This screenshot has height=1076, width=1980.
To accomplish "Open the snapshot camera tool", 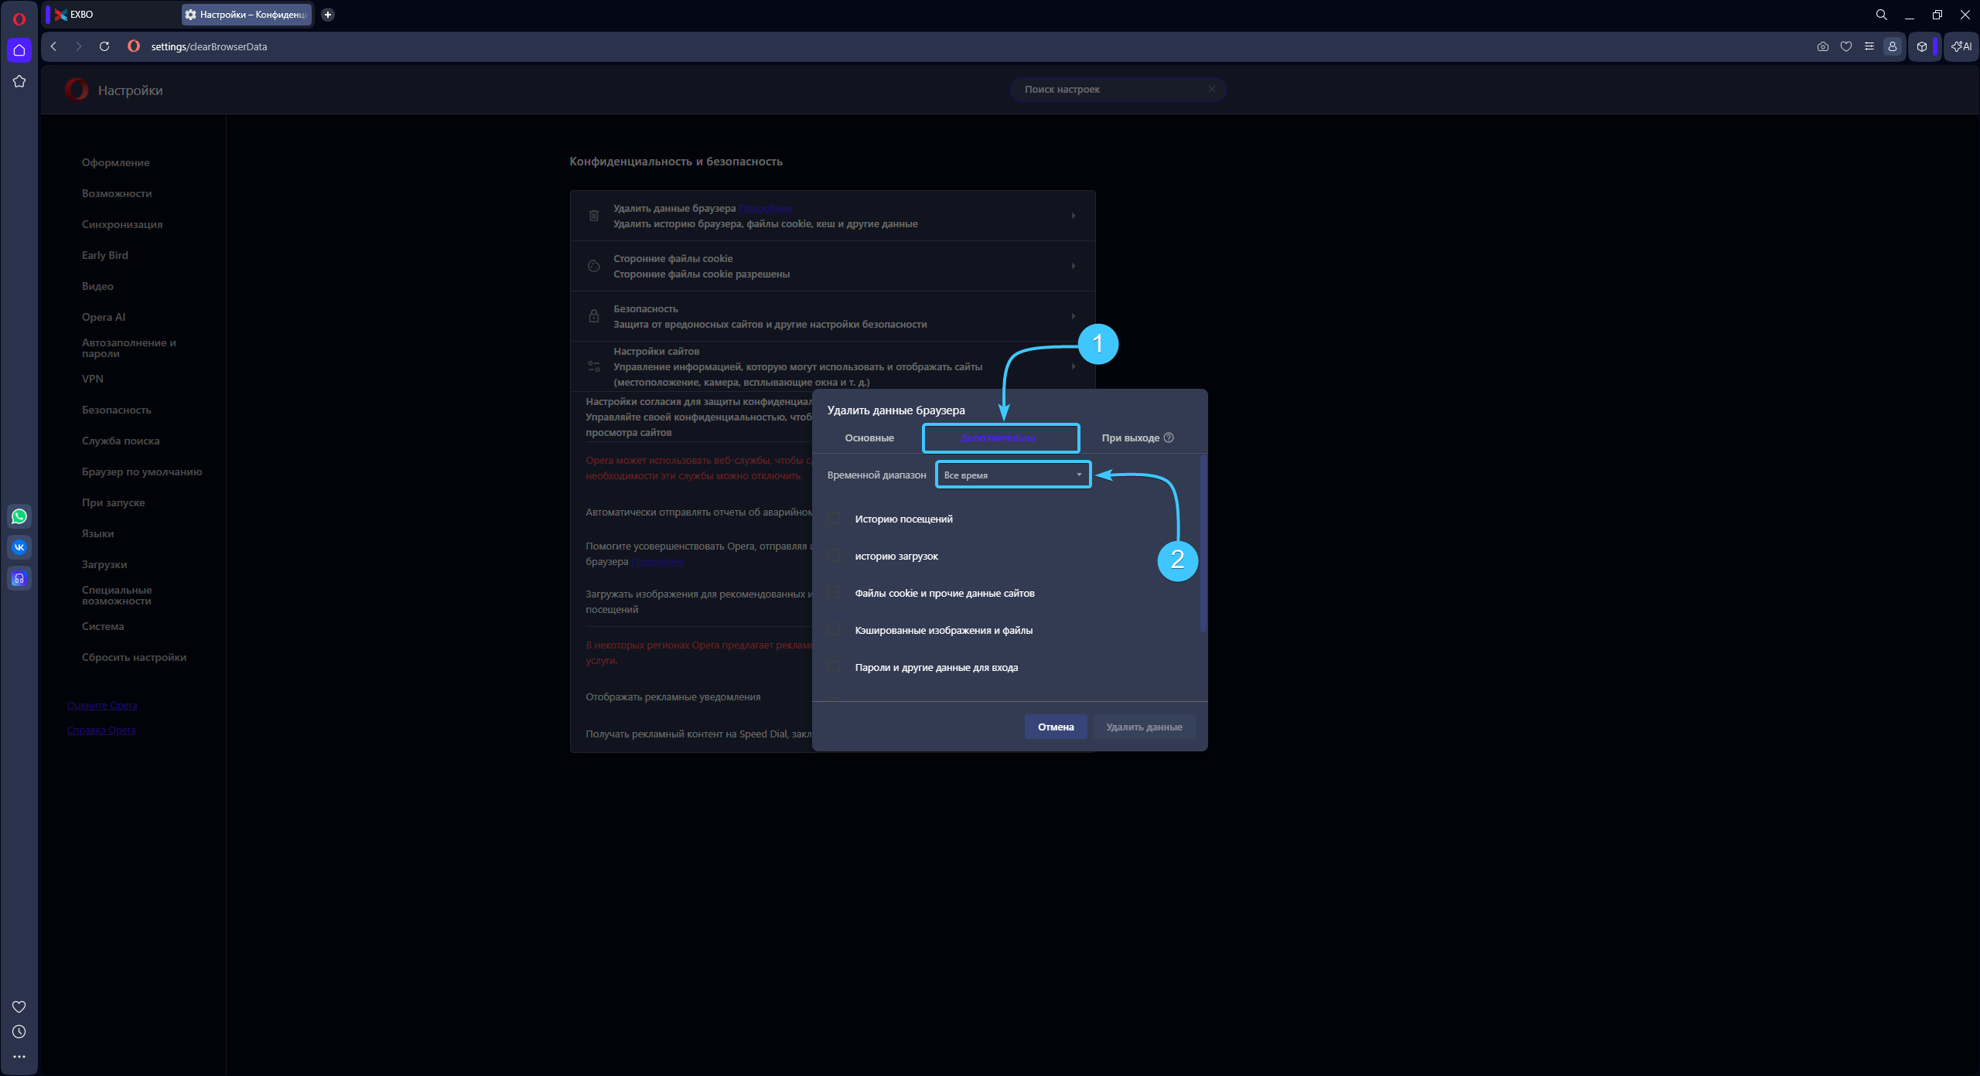I will [1823, 46].
